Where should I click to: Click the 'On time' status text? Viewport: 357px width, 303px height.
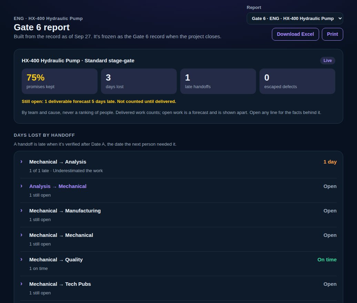327,260
